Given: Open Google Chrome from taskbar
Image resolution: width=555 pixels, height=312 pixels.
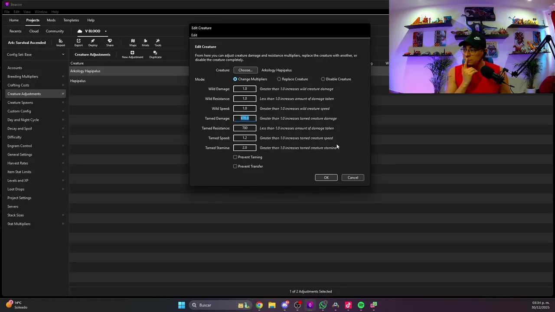Looking at the screenshot, I should (x=259, y=305).
